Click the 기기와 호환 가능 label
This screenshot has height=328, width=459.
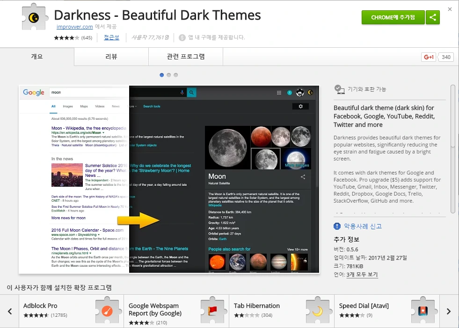tap(367, 89)
